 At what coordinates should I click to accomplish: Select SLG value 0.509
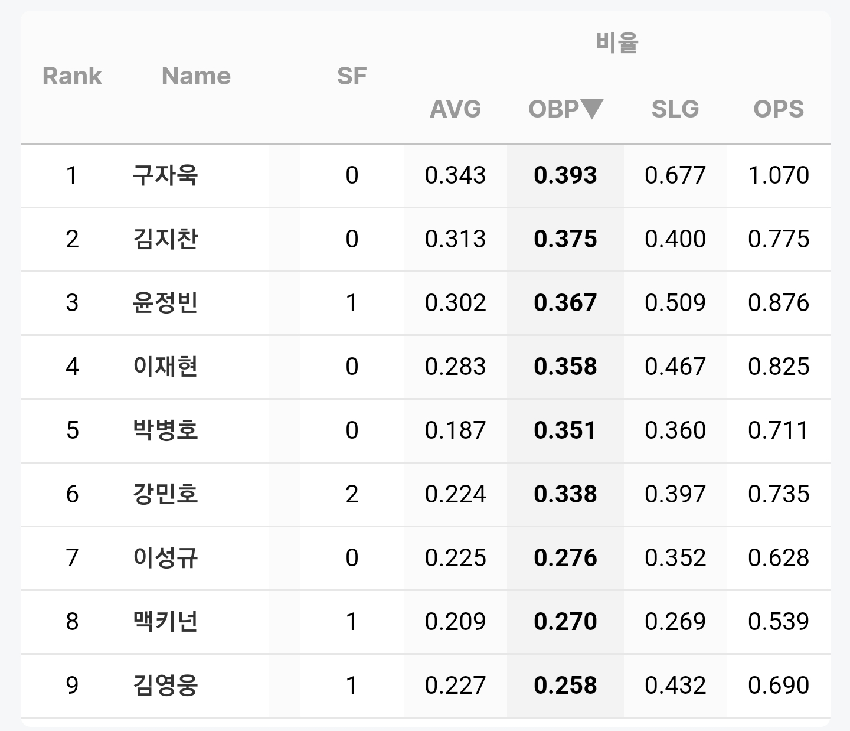click(675, 303)
